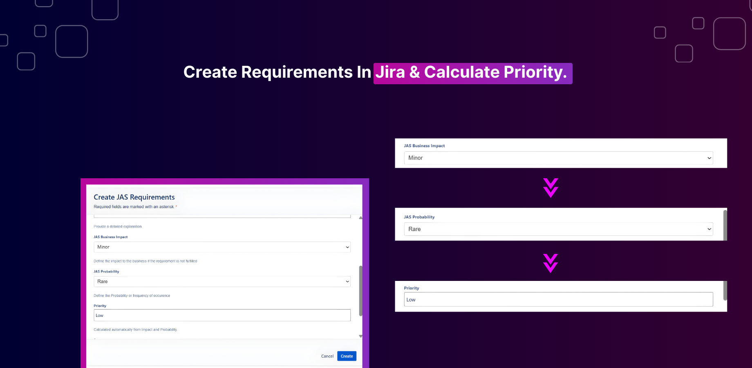Expand the Minor dropdown in the right-side panel
This screenshot has height=368, width=752.
point(558,158)
